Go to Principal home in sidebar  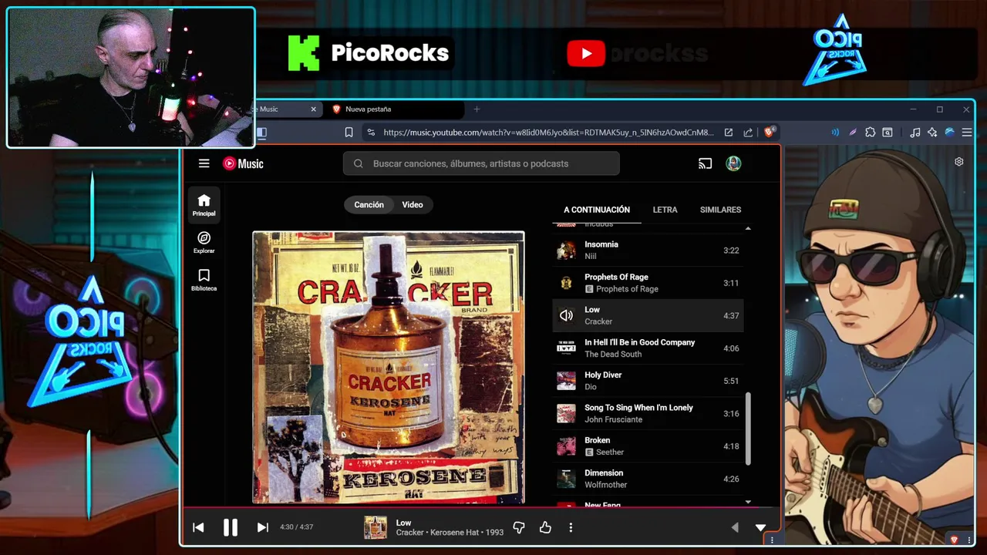[204, 205]
